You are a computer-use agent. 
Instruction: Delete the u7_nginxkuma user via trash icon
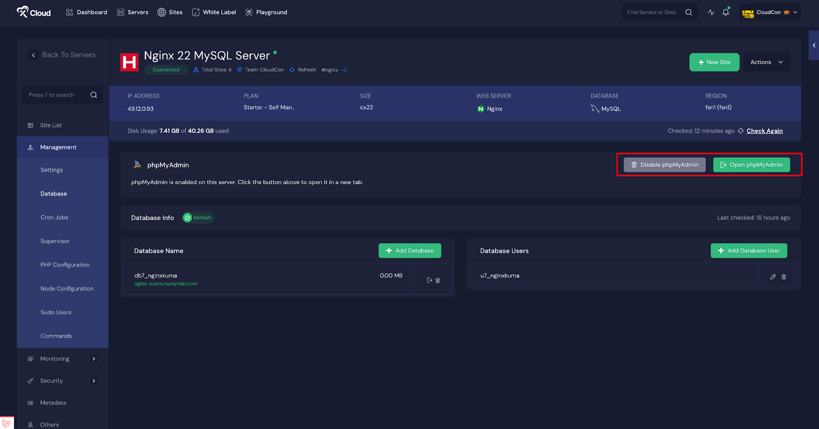[784, 277]
